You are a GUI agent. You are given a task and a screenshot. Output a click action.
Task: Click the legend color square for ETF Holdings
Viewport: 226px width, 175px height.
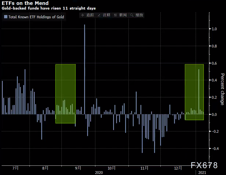click(5, 17)
